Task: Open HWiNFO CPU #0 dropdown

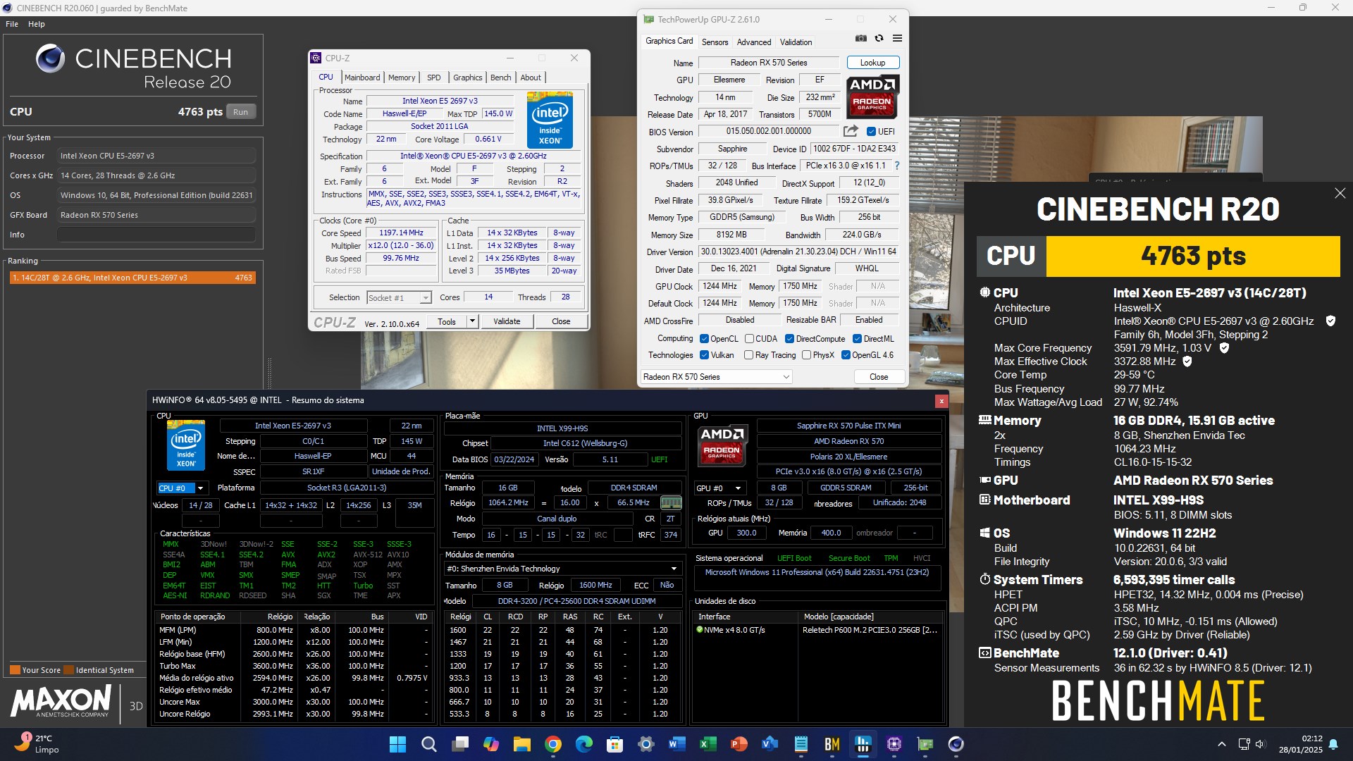Action: click(x=182, y=488)
